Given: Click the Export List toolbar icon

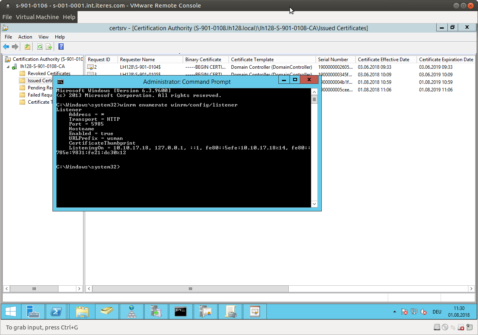Looking at the screenshot, I should coord(49,47).
